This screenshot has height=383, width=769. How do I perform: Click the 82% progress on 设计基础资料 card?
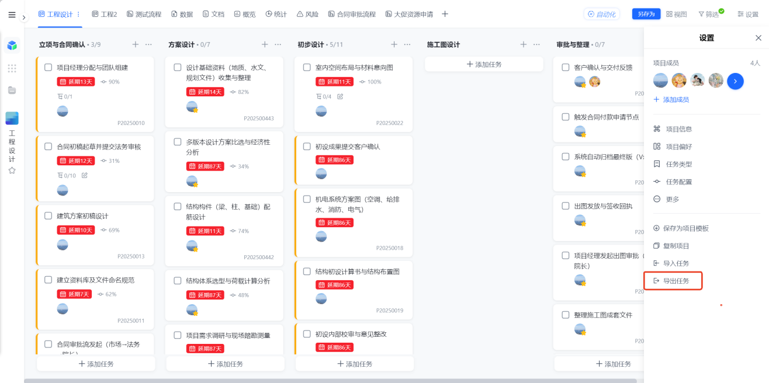(x=240, y=92)
